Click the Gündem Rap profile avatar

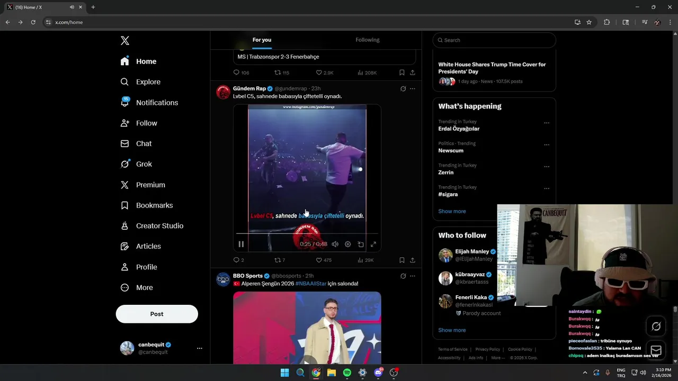(x=223, y=92)
